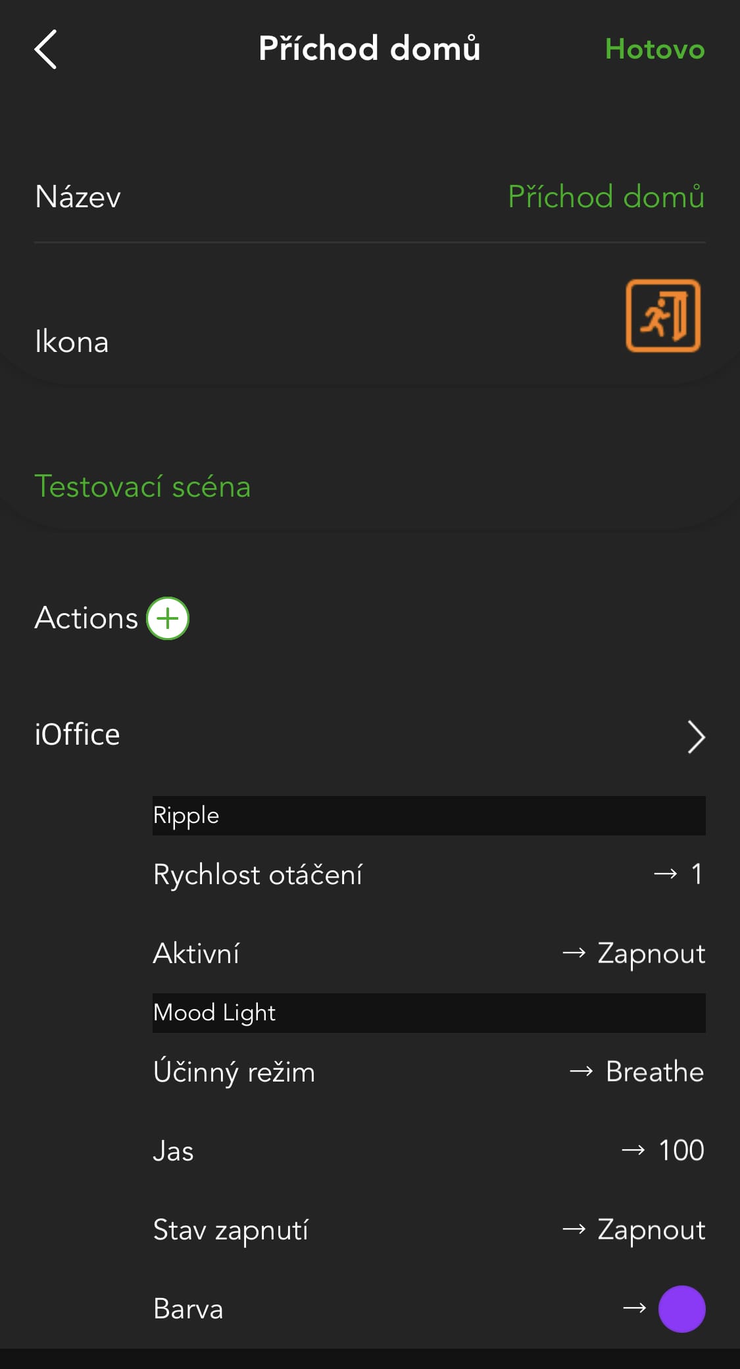
Task: Tap the Ikona row label
Action: (x=72, y=342)
